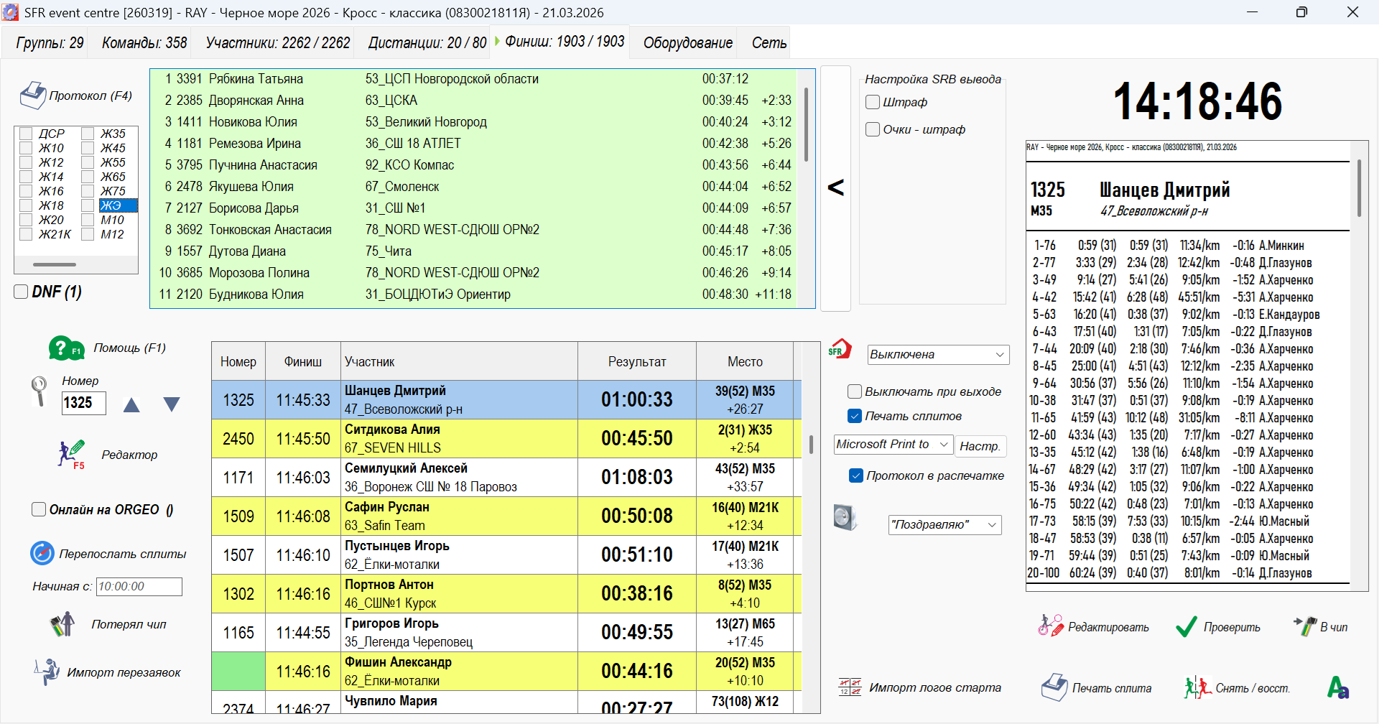Click the Печать сплита printer icon
This screenshot has width=1379, height=724.
1054,687
